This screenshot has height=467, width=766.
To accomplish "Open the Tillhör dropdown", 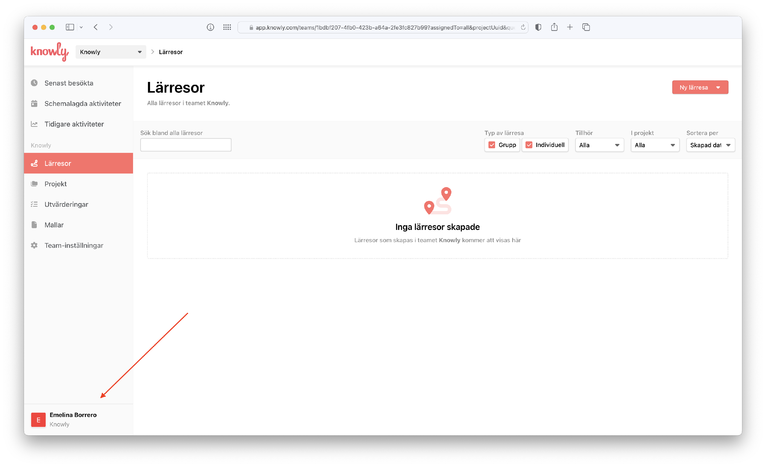I will coord(599,145).
